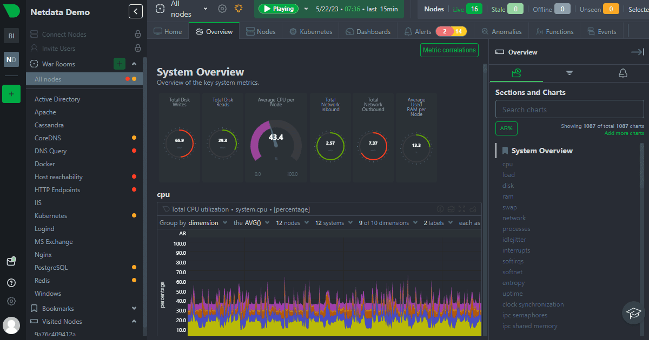
Task: Open the Anomalies tab
Action: (501, 32)
